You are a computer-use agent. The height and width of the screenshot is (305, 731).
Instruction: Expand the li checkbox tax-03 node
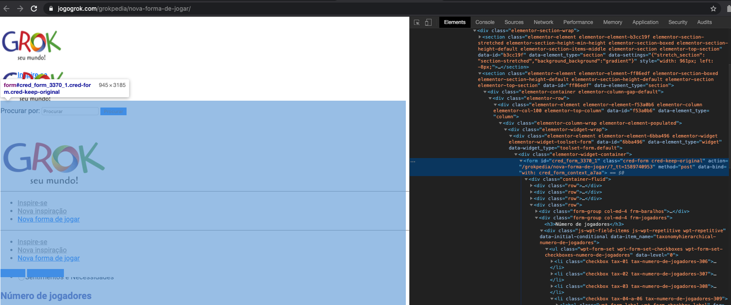552,287
